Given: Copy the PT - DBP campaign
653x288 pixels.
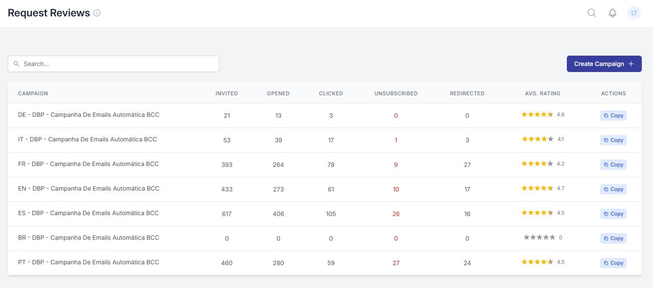Looking at the screenshot, I should coord(613,263).
